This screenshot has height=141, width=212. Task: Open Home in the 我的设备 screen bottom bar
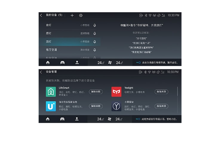tap(48, 62)
